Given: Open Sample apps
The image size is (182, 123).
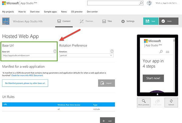Looking at the screenshot, I should tap(50, 12).
